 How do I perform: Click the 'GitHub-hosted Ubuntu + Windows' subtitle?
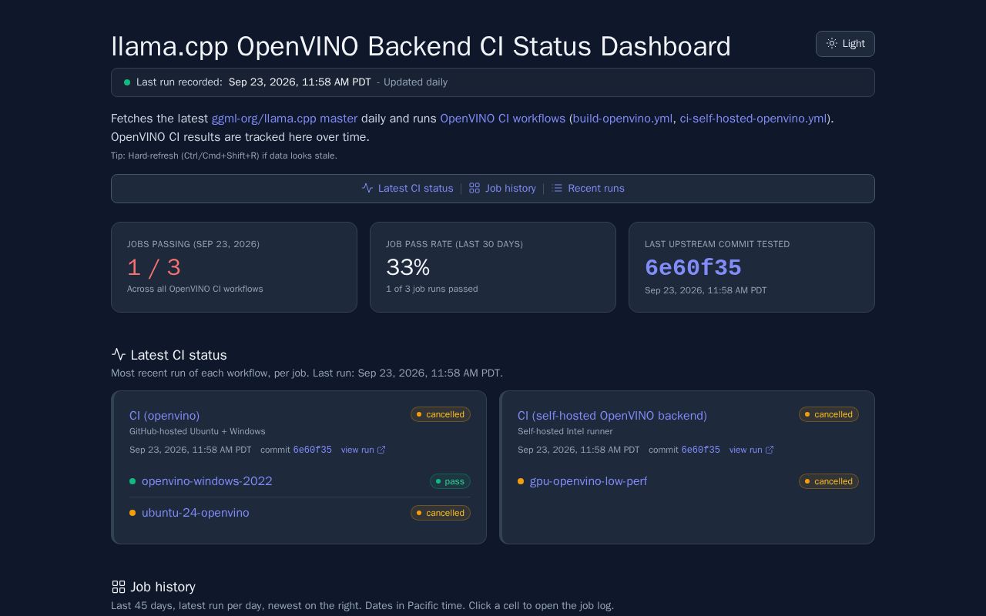[x=197, y=431]
